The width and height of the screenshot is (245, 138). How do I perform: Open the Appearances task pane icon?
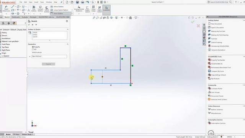click(x=204, y=38)
